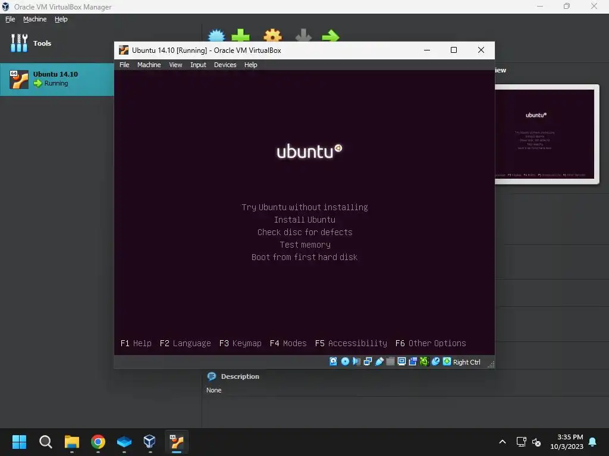Click the ubuntu logo in VM screen
Image resolution: width=609 pixels, height=456 pixels.
pyautogui.click(x=309, y=151)
